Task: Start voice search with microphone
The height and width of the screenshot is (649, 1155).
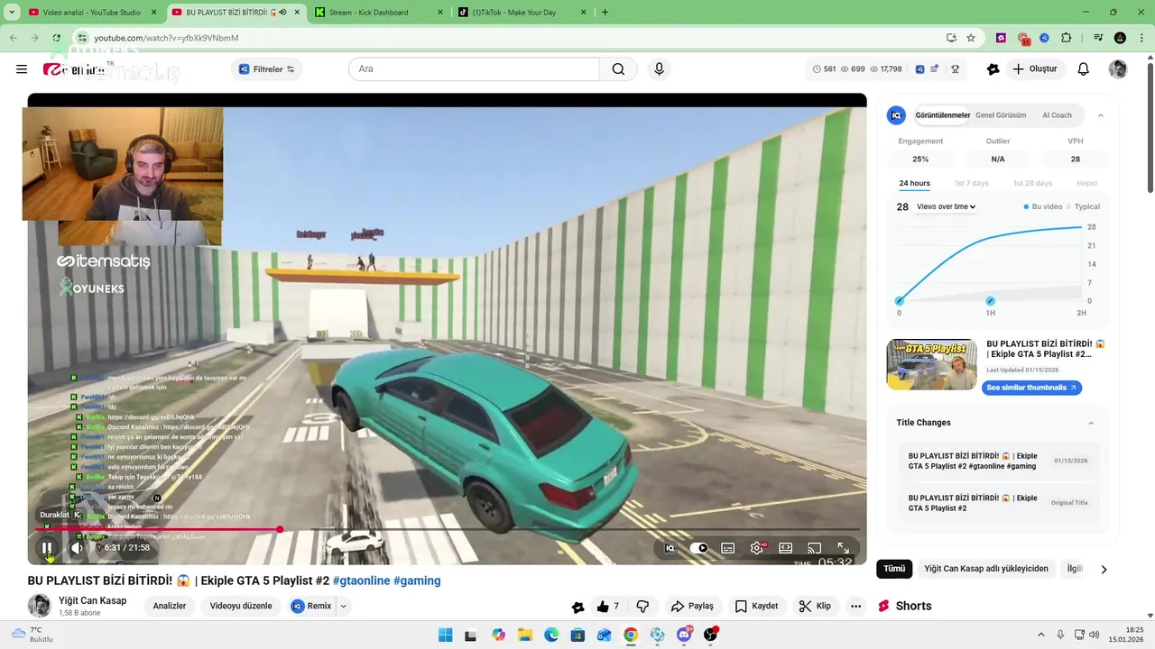Action: 659,69
